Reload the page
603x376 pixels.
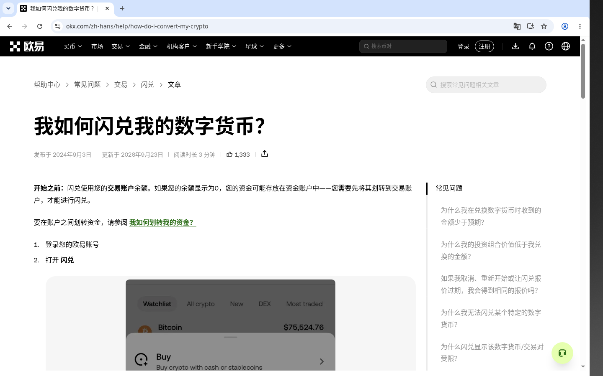[x=40, y=26]
